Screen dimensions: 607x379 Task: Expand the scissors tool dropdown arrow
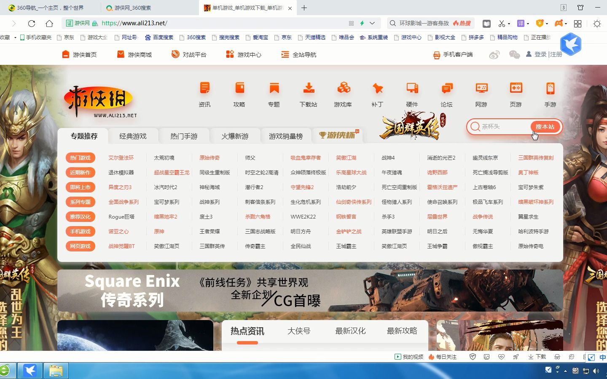coord(509,24)
